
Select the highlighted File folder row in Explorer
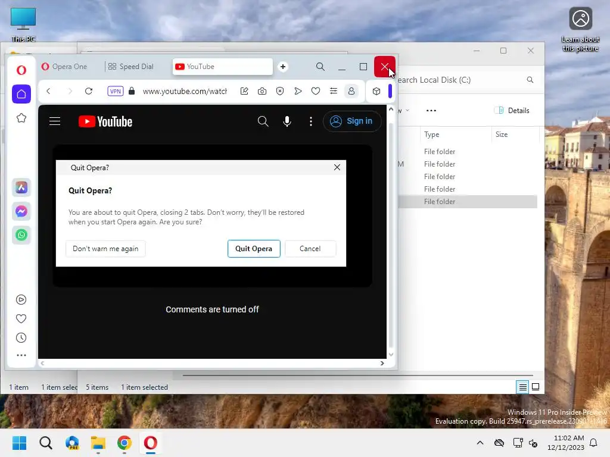tap(468, 202)
